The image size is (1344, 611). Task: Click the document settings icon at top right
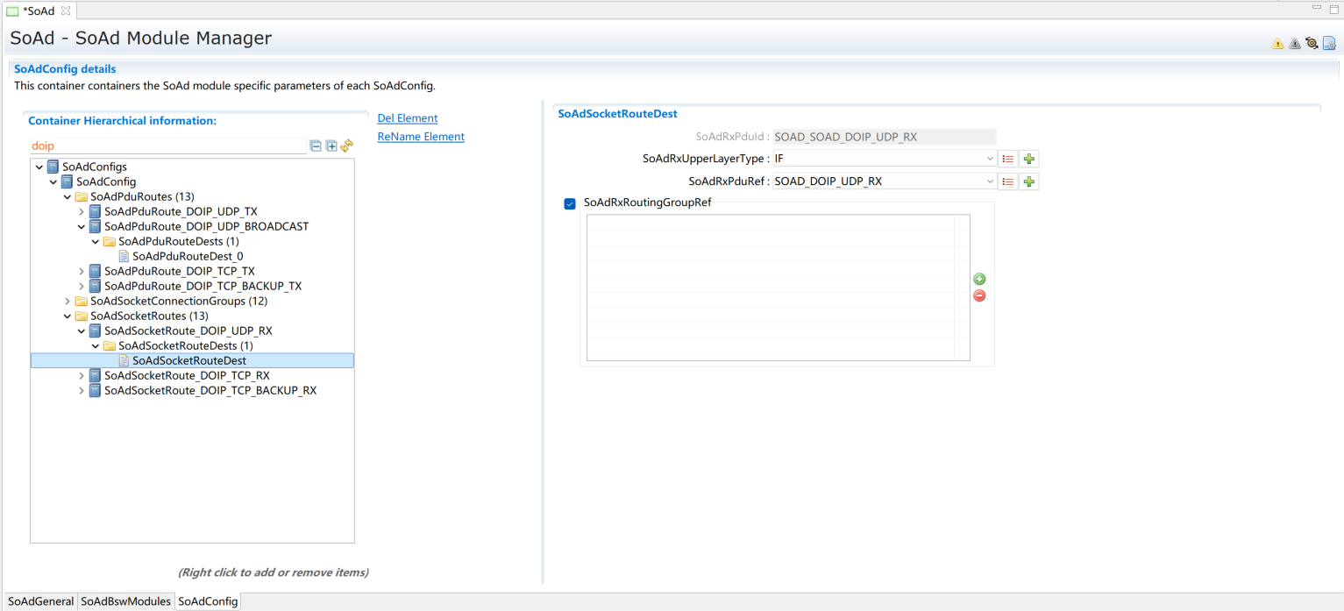(1329, 43)
